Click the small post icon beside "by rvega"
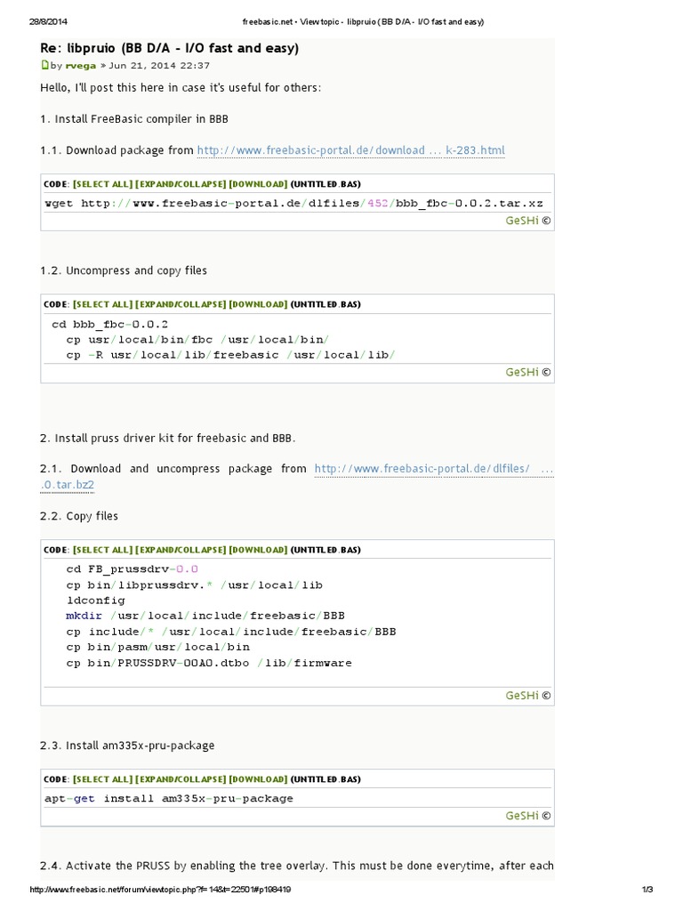This screenshot has height=911, width=683. (x=44, y=66)
